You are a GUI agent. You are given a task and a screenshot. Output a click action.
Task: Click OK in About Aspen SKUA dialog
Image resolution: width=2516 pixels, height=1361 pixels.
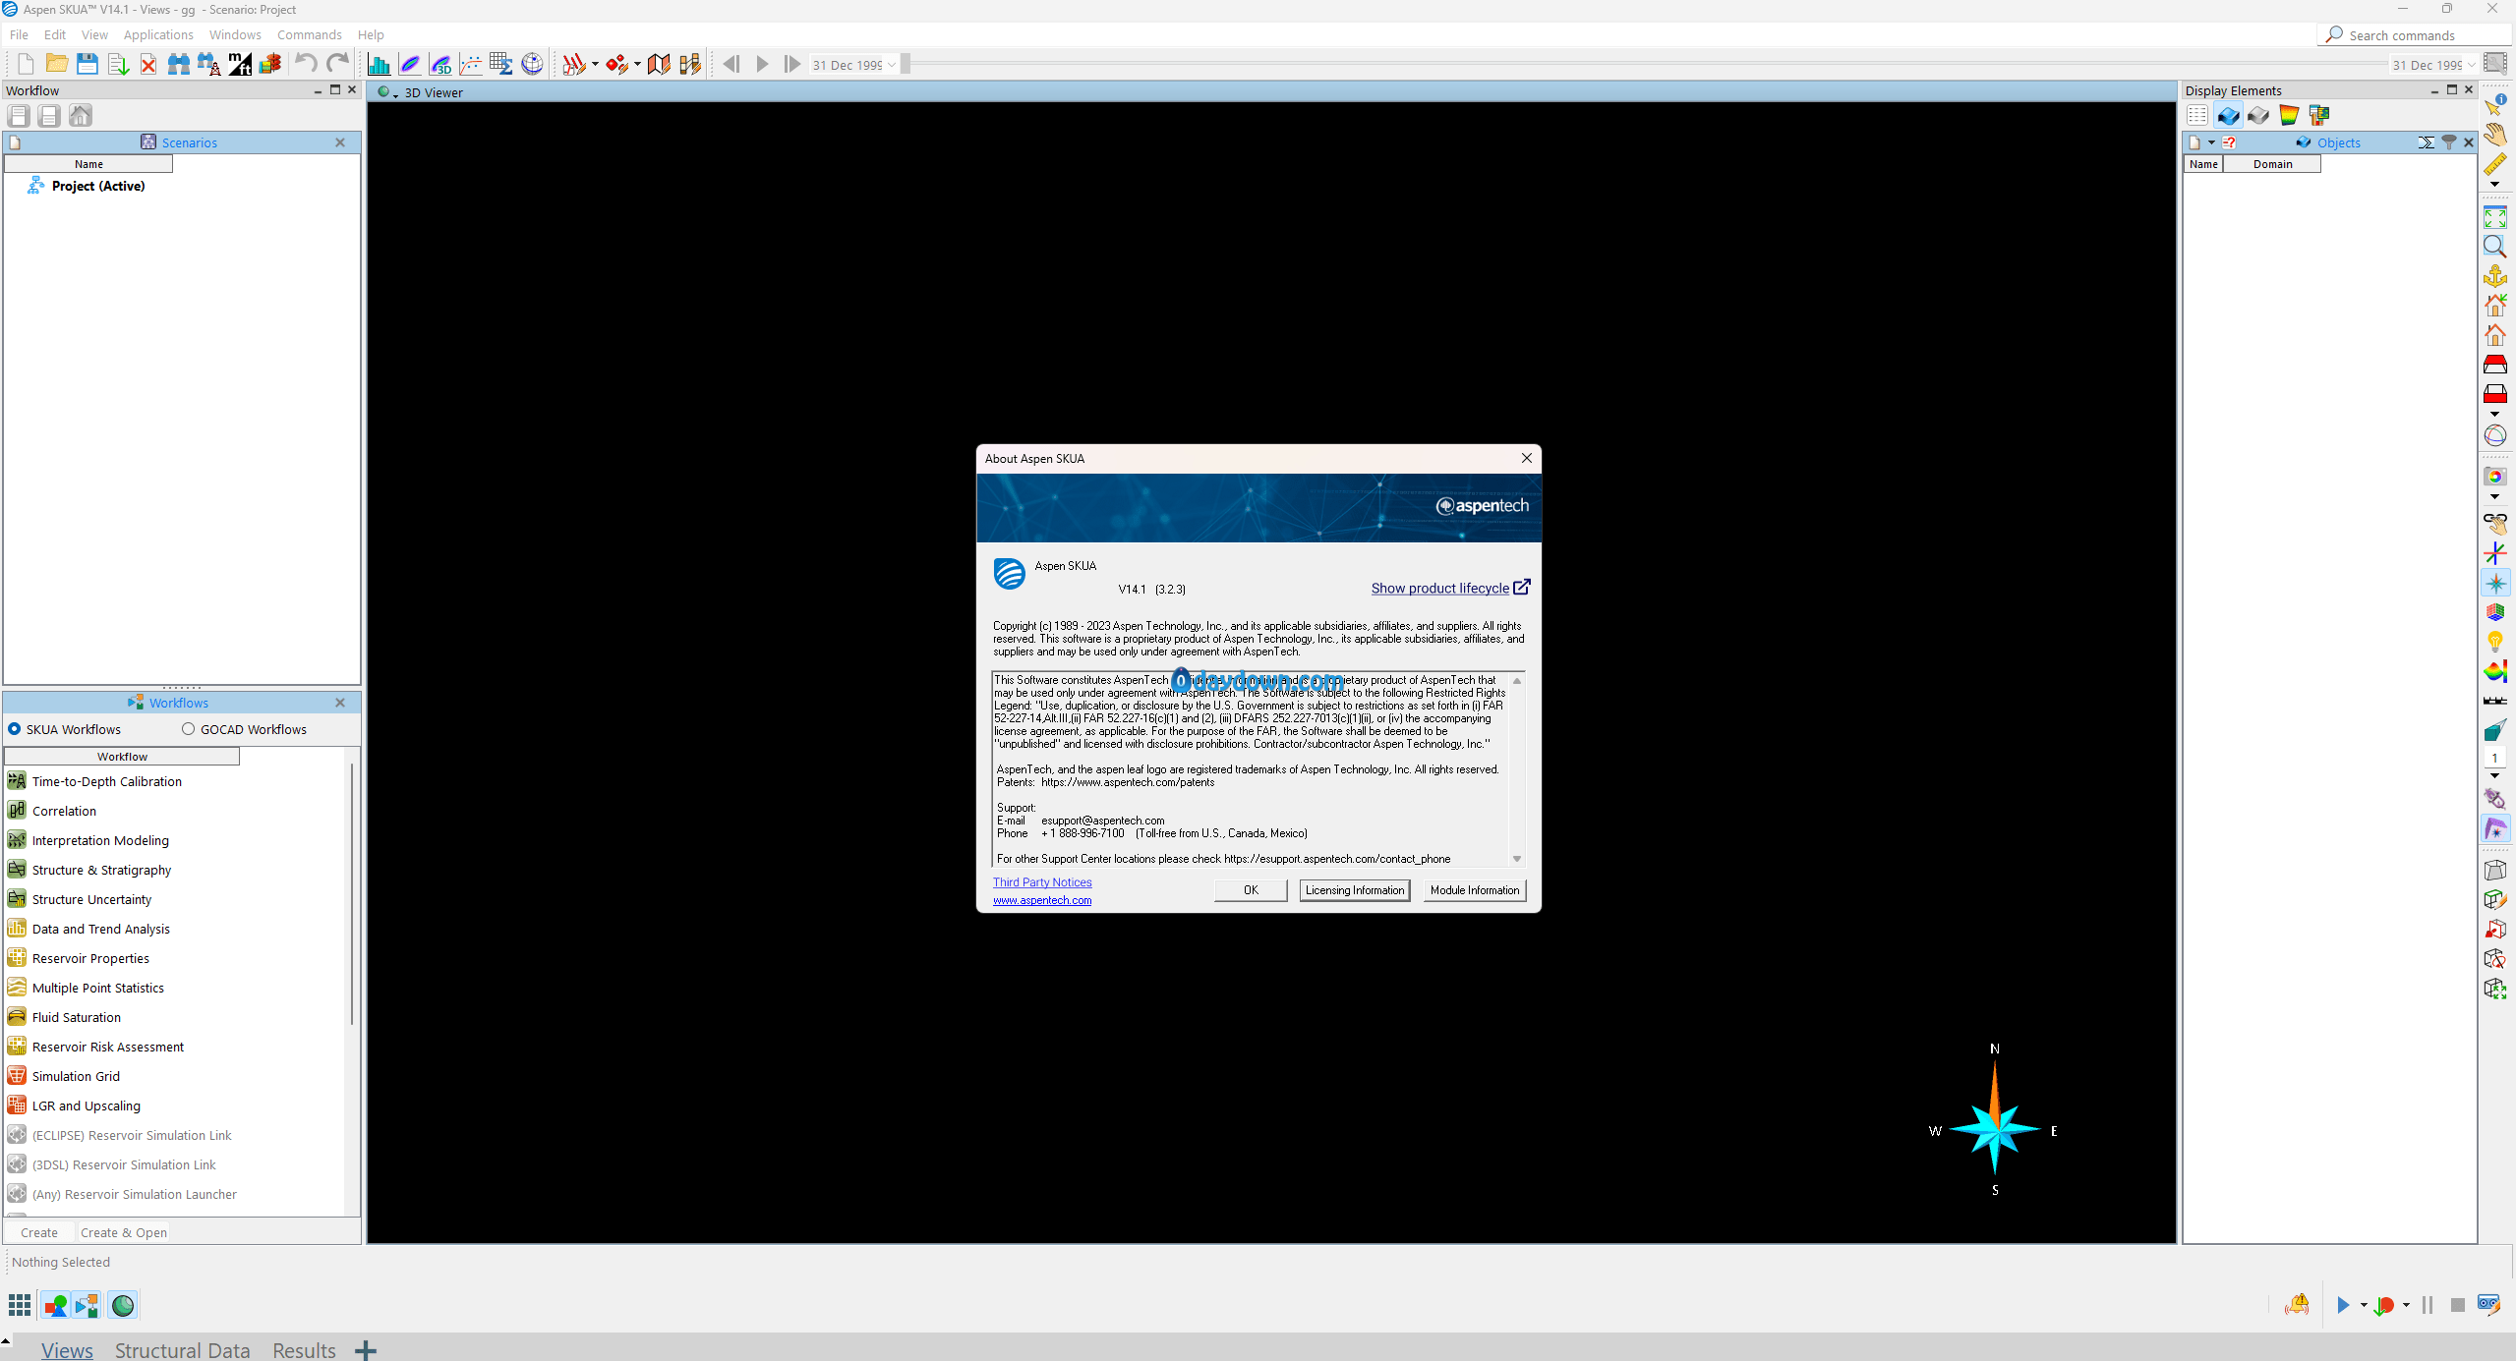(1251, 890)
